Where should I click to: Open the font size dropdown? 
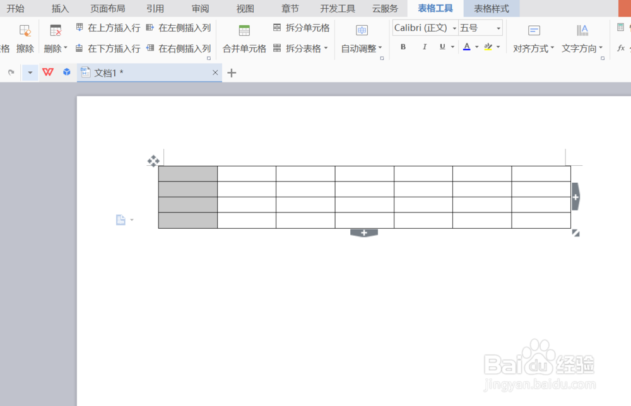[x=498, y=28]
